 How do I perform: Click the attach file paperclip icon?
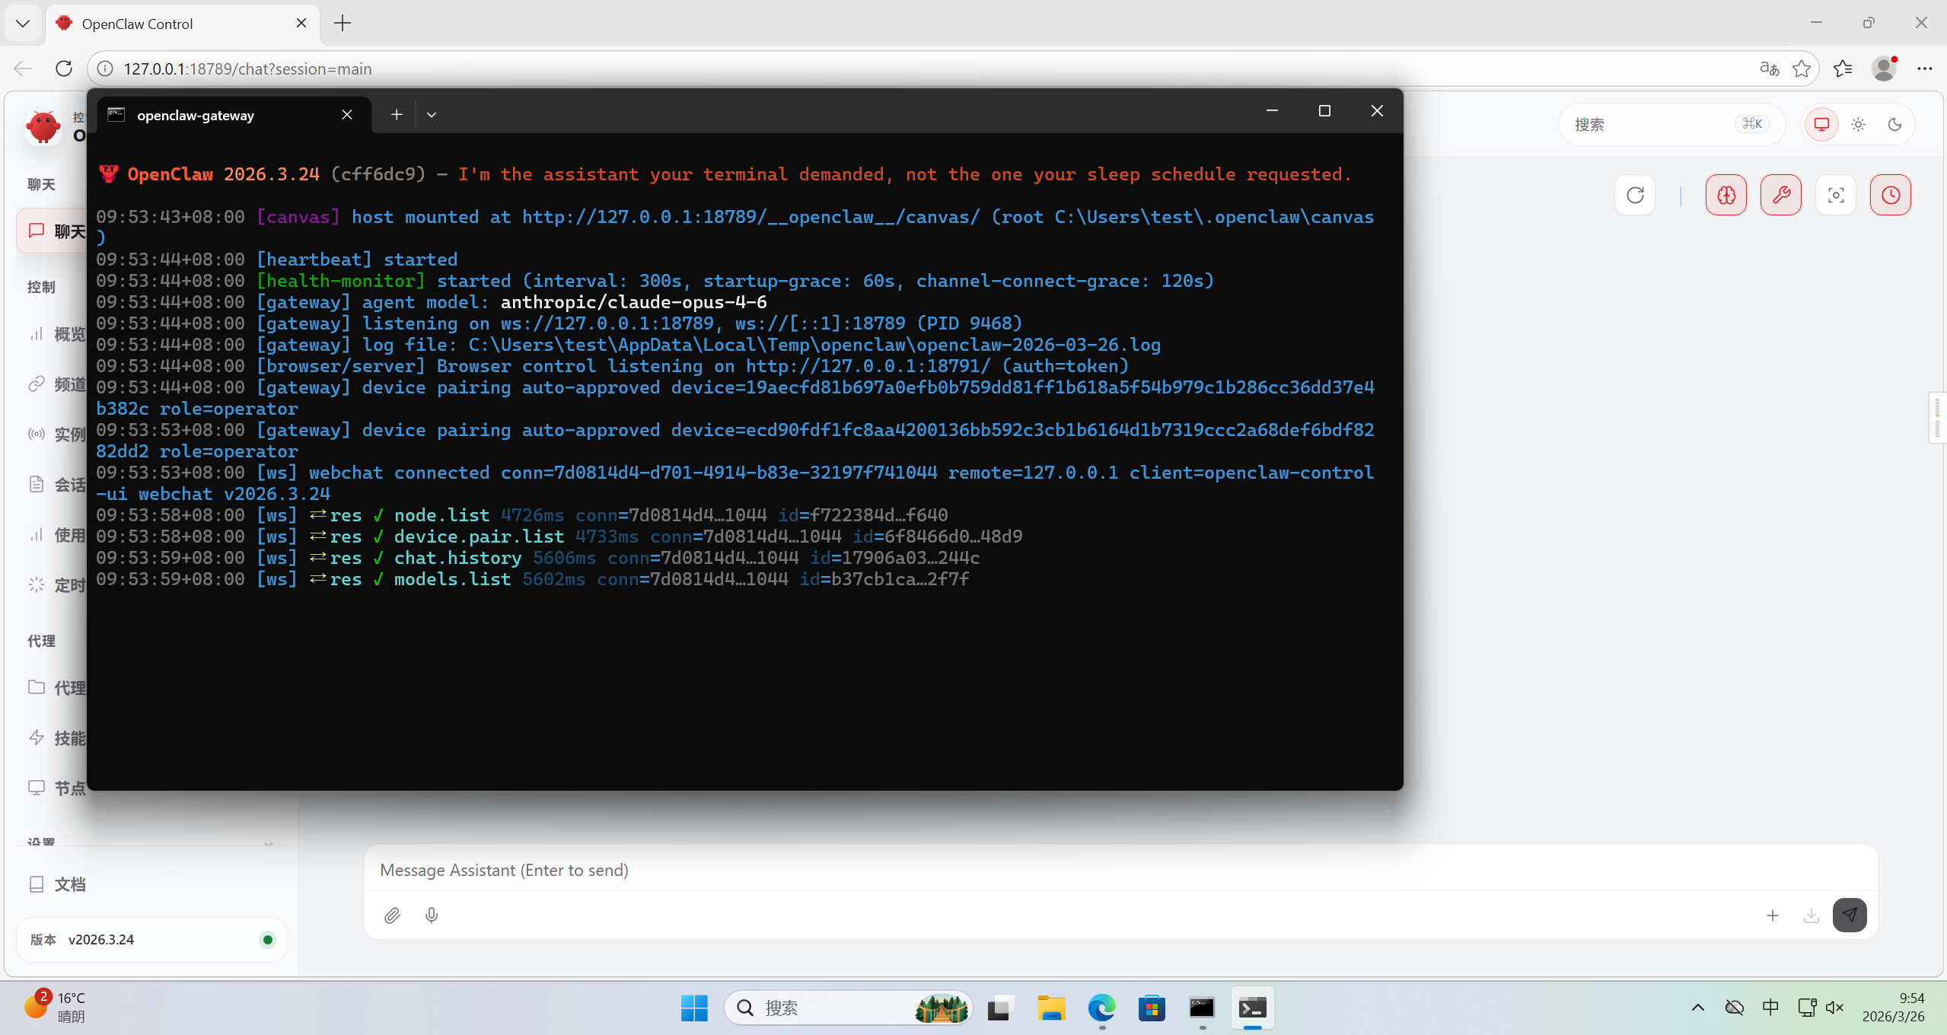[x=392, y=916]
